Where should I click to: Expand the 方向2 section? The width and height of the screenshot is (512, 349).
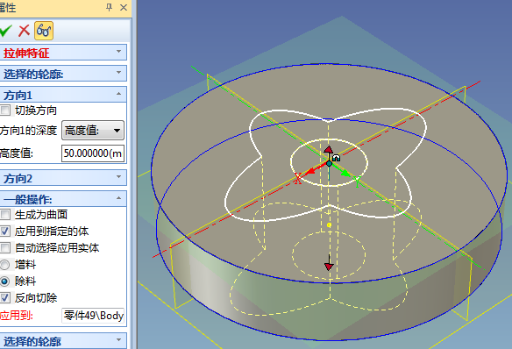tap(63, 178)
